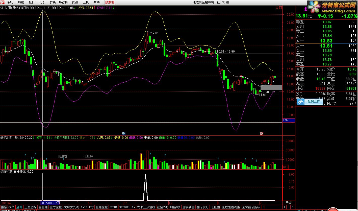This screenshot has height=211, width=358.
Task: Click the 拖拽上传 button
Action: pos(314,102)
